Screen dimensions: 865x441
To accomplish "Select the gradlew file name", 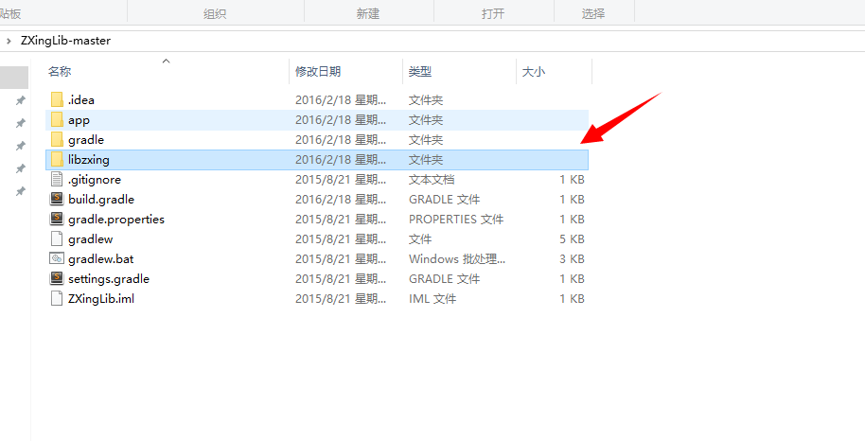I will coord(91,239).
